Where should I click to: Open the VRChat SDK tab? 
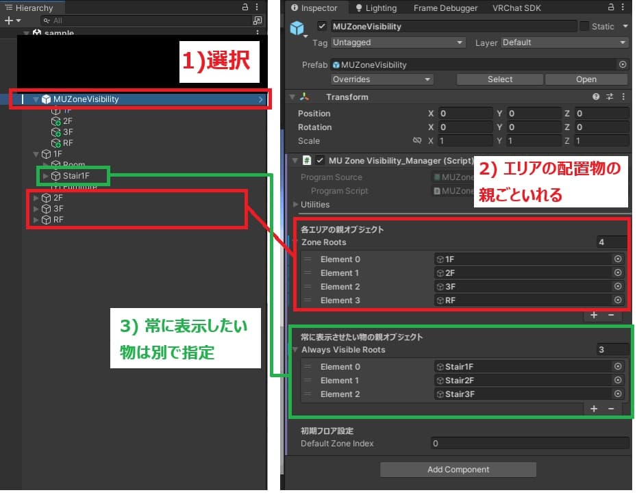516,8
